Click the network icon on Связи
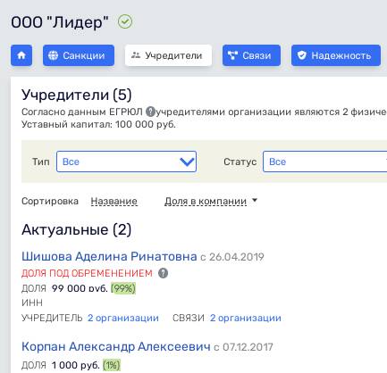 232,55
